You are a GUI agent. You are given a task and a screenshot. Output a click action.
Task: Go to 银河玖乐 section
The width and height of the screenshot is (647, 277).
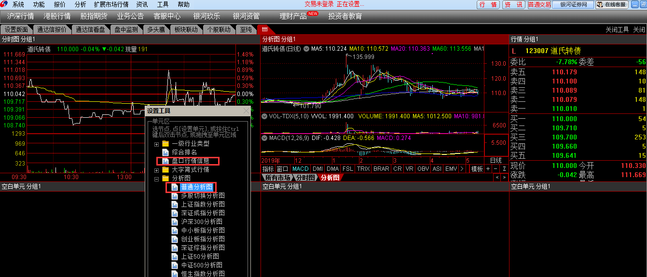pos(206,16)
